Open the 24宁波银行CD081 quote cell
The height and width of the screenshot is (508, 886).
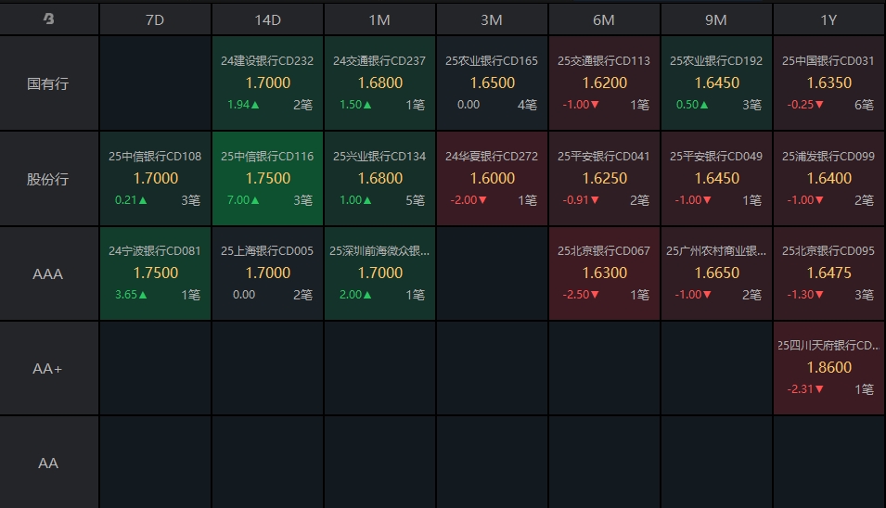(x=155, y=273)
